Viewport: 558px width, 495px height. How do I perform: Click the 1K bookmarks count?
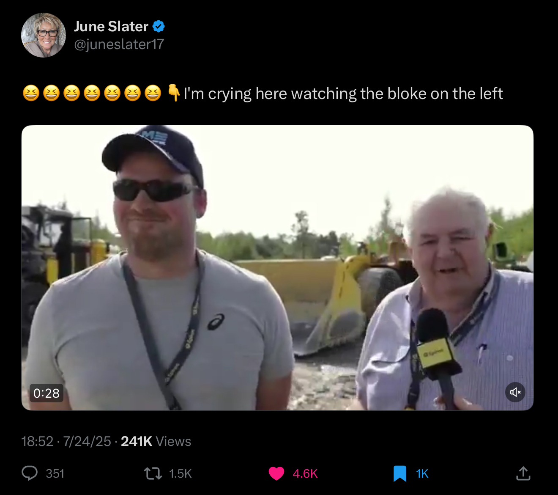pos(422,473)
